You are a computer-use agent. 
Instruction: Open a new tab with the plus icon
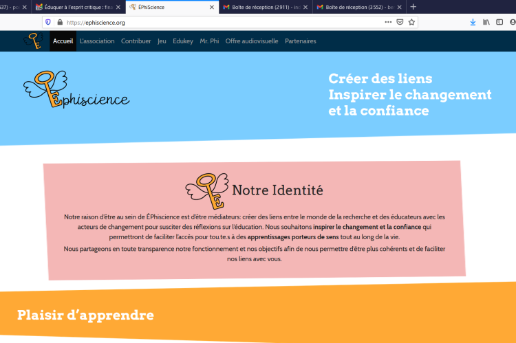coord(413,7)
